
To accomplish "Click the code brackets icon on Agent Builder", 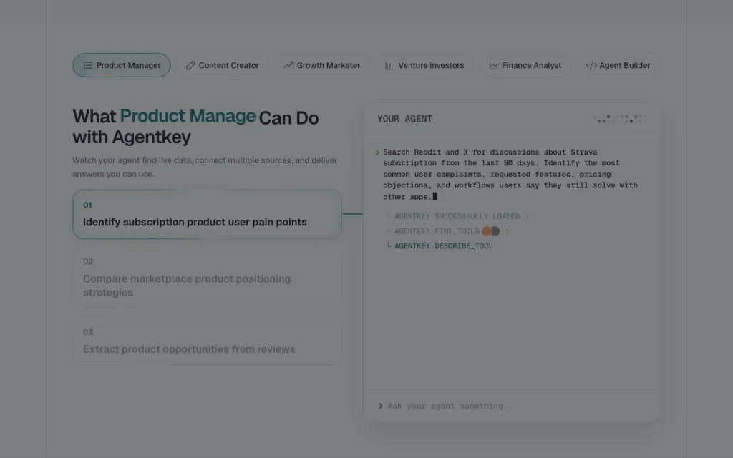I will coord(591,65).
